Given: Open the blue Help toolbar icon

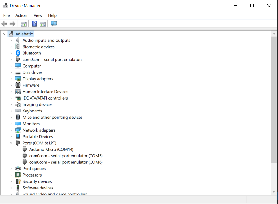Looking at the screenshot, I should [x=35, y=24].
